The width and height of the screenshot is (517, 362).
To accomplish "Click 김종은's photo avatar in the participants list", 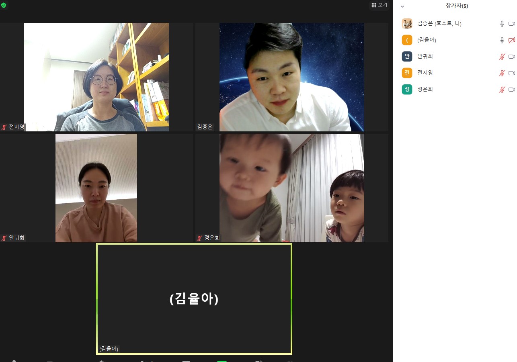I will click(x=407, y=24).
